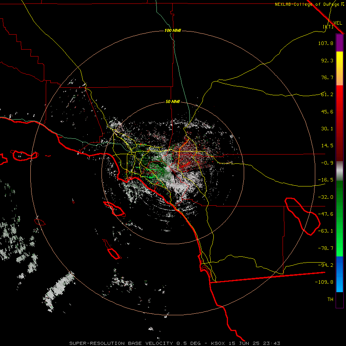Click the TH legend label
The image size is (346, 346).
[x=330, y=299]
